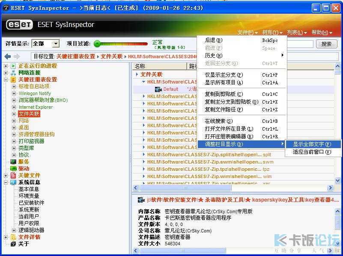343x256 pixels.
Task: Choose 后退(B) from the menu
Action: click(242, 40)
